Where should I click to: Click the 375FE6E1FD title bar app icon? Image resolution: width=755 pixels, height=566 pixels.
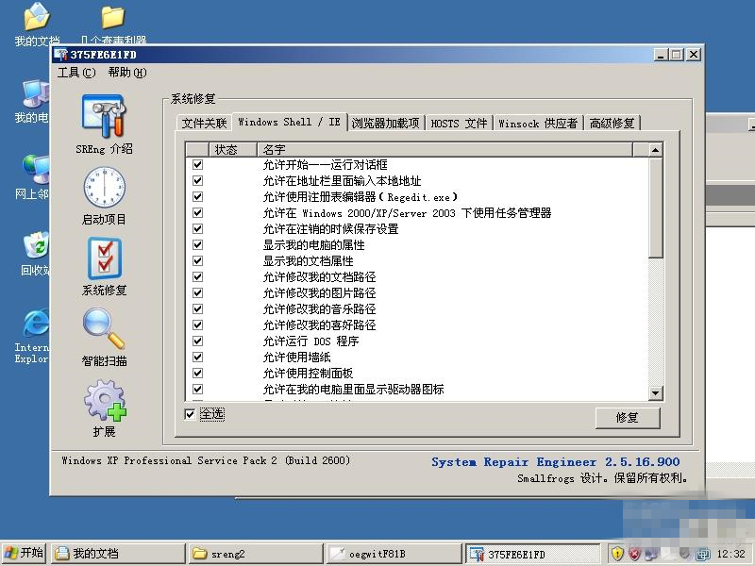pyautogui.click(x=60, y=55)
